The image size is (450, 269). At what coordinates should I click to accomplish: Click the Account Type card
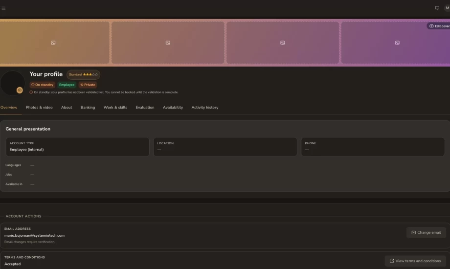77,147
